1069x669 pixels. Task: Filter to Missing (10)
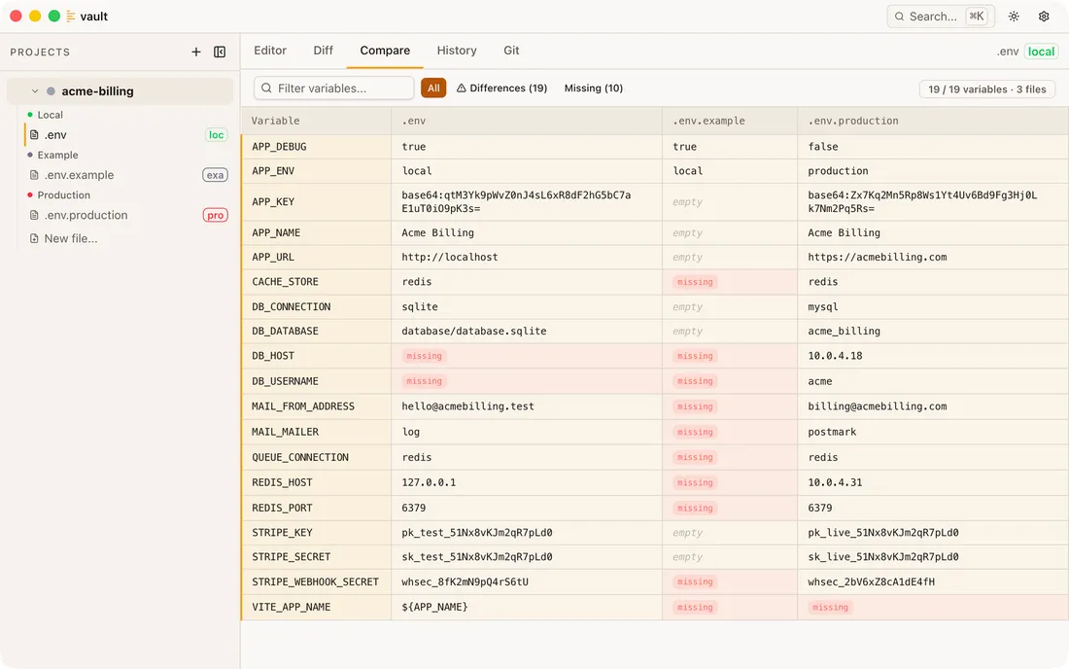pyautogui.click(x=594, y=88)
